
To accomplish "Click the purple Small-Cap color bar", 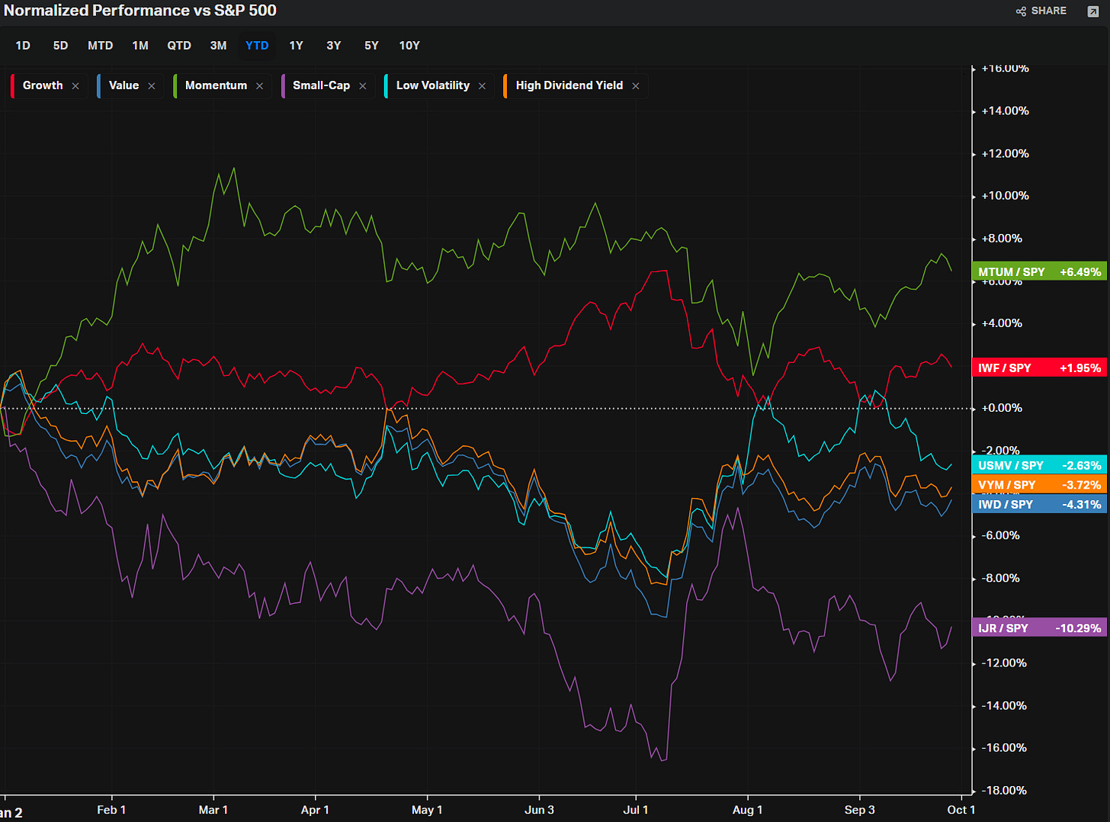I will click(283, 85).
